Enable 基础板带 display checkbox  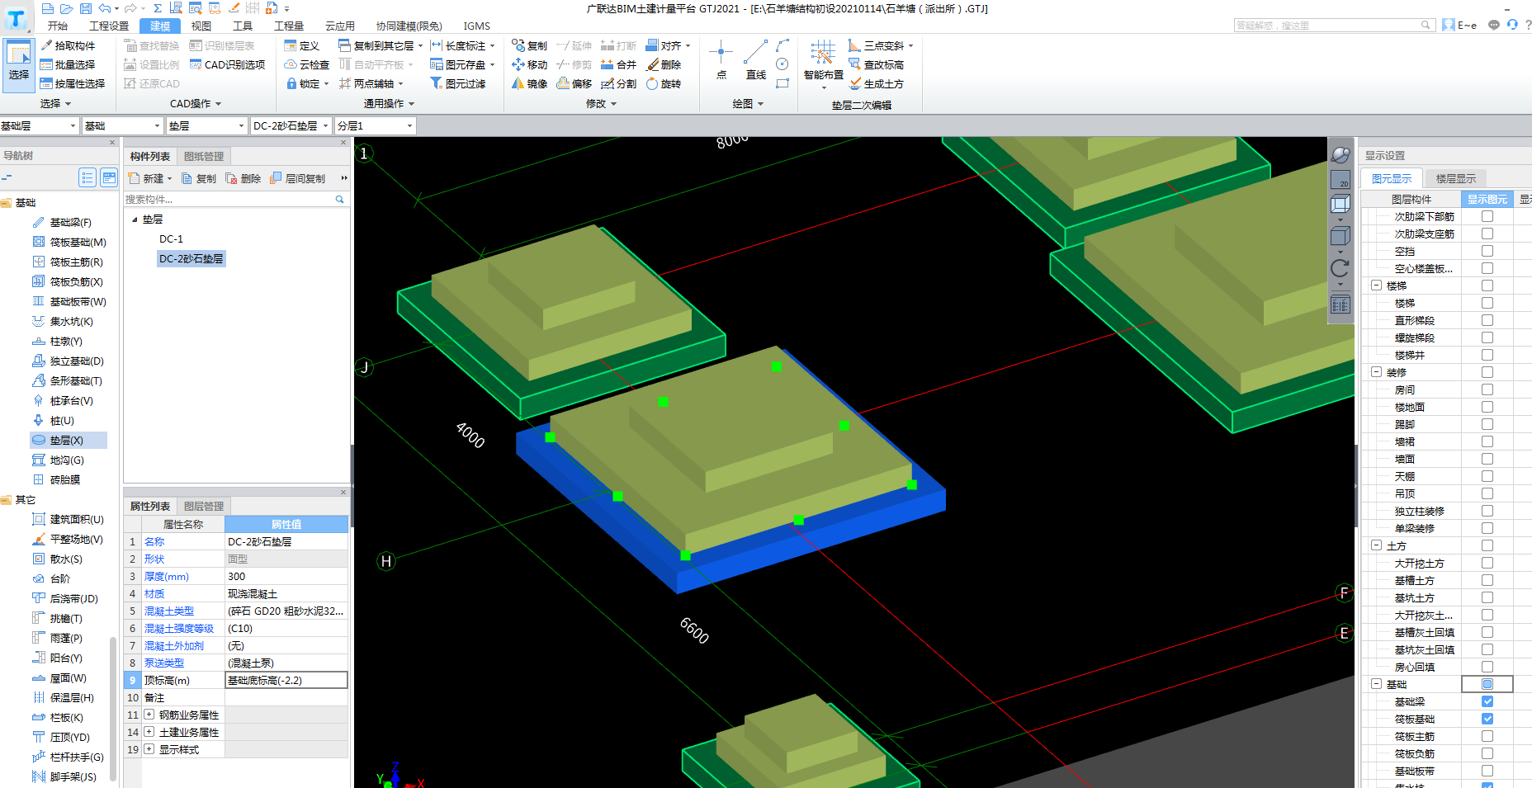(1487, 771)
